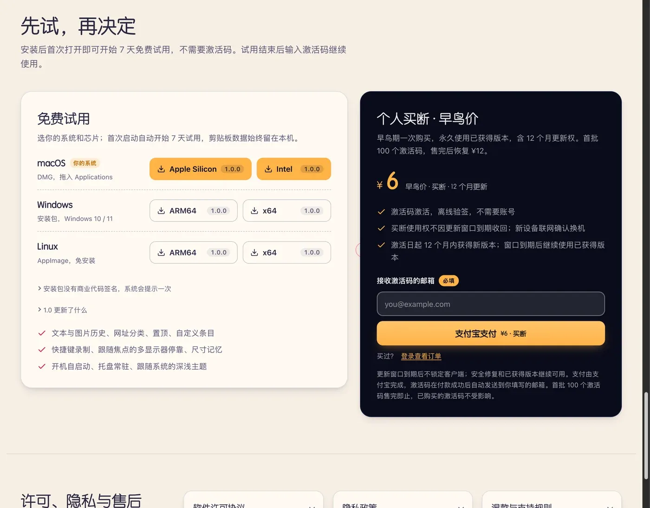Viewport: 650px width, 508px height.
Task: Expand the 安装包没有商业代码签名 note
Action: [x=104, y=289]
